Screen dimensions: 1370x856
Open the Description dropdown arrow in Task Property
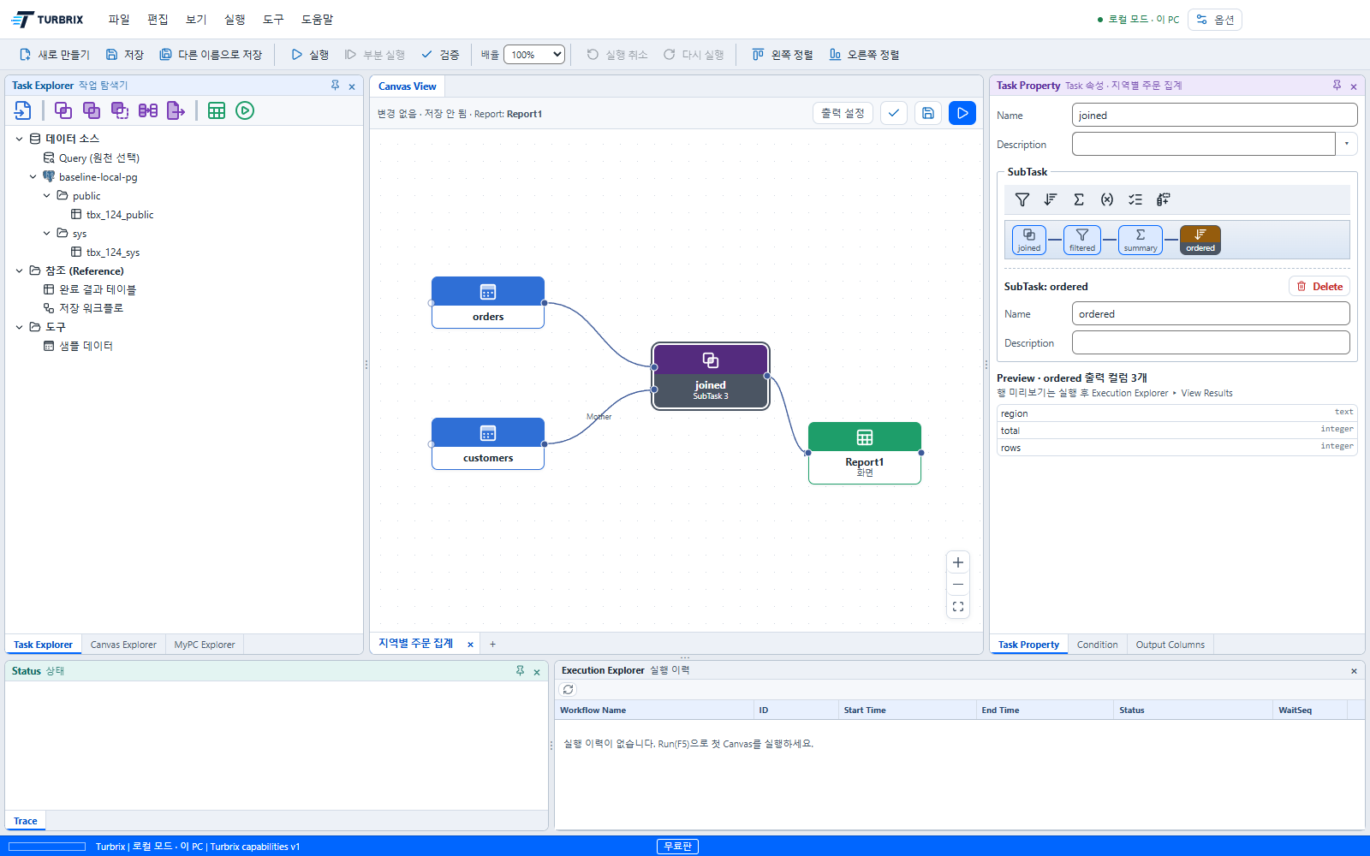tap(1347, 144)
